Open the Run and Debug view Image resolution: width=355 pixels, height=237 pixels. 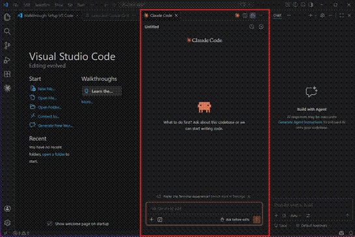click(7, 60)
